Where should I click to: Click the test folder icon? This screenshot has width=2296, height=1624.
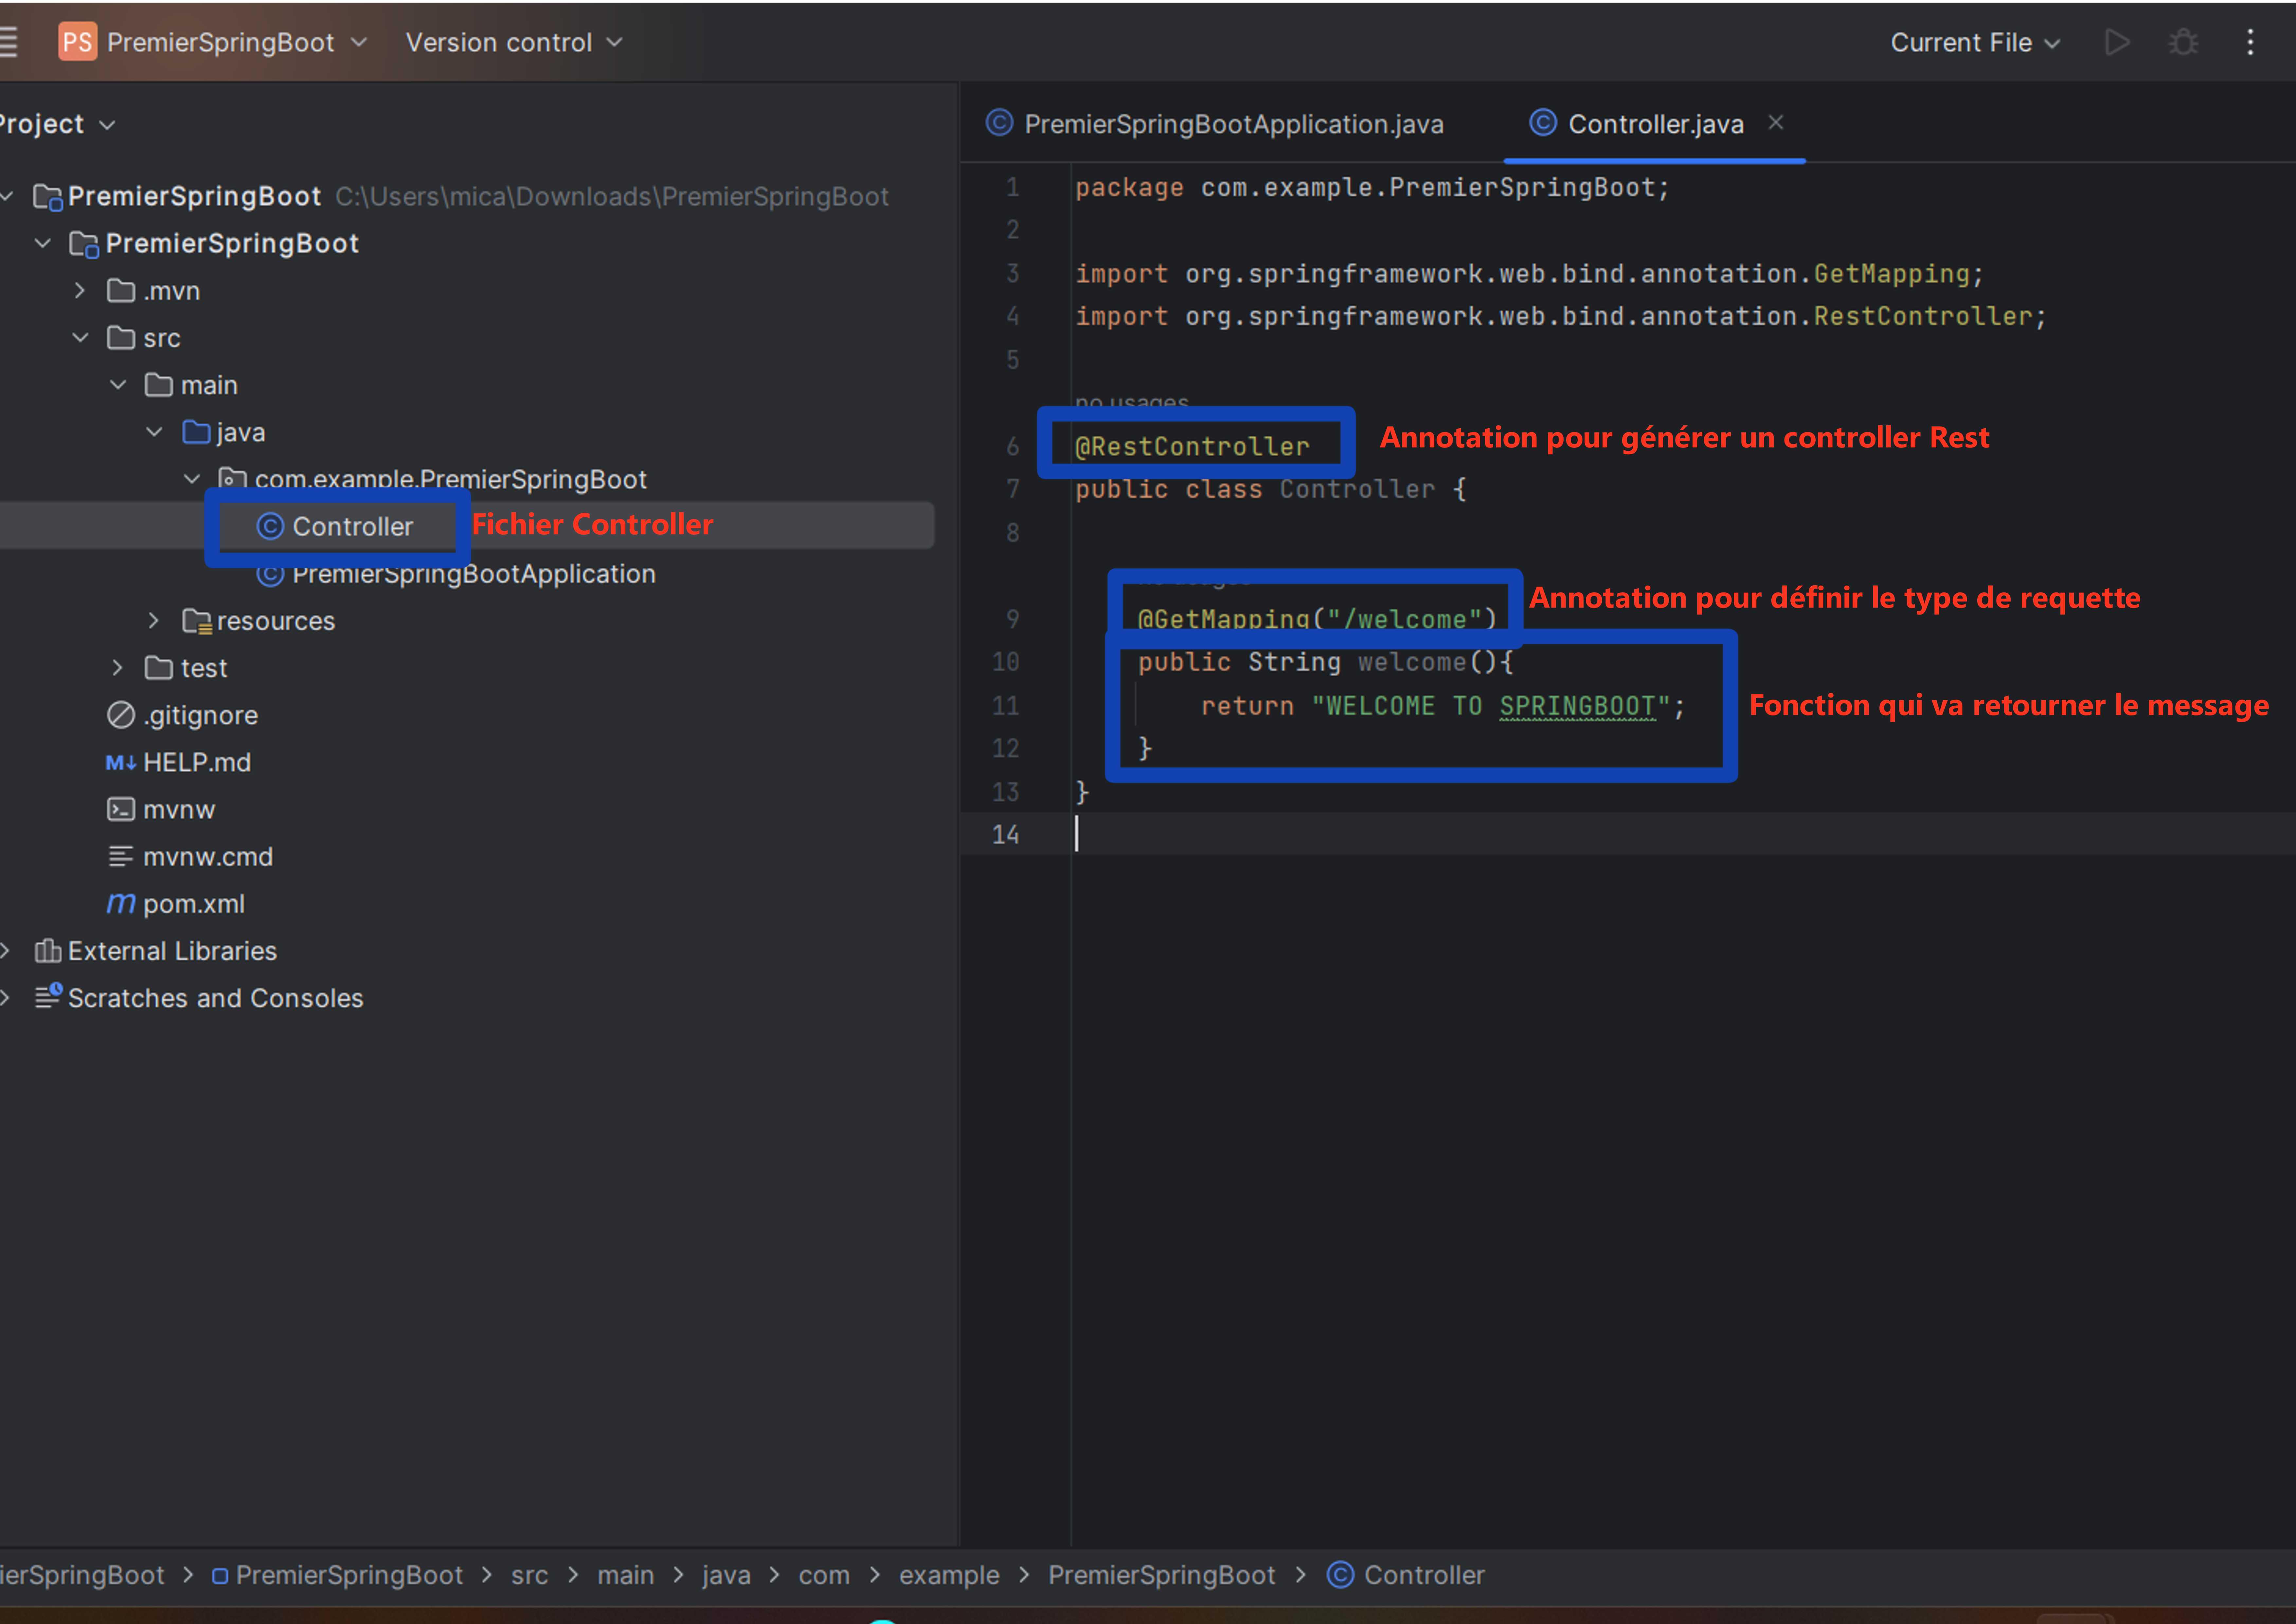tap(159, 667)
